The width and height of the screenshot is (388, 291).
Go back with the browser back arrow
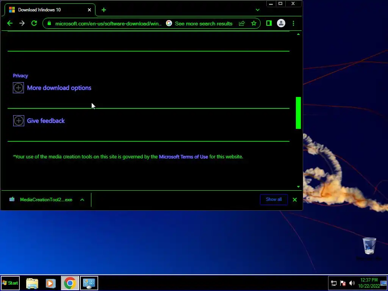(10, 23)
